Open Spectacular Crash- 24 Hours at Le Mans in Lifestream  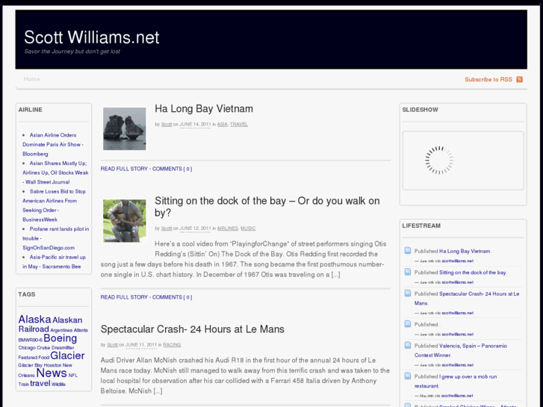pos(467,298)
